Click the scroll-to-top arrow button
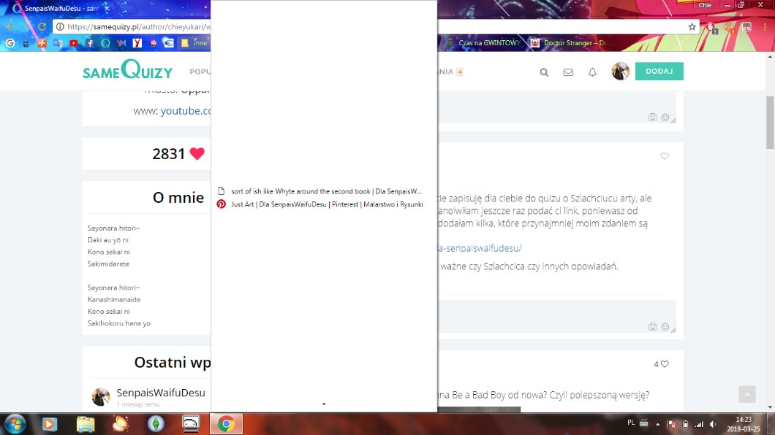The height and width of the screenshot is (435, 775). click(746, 394)
